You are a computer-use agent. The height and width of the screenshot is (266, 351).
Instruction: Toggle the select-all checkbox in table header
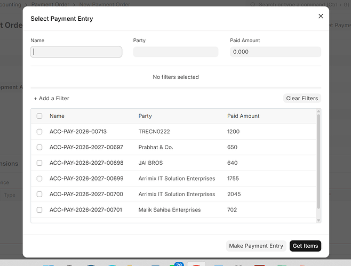39,116
